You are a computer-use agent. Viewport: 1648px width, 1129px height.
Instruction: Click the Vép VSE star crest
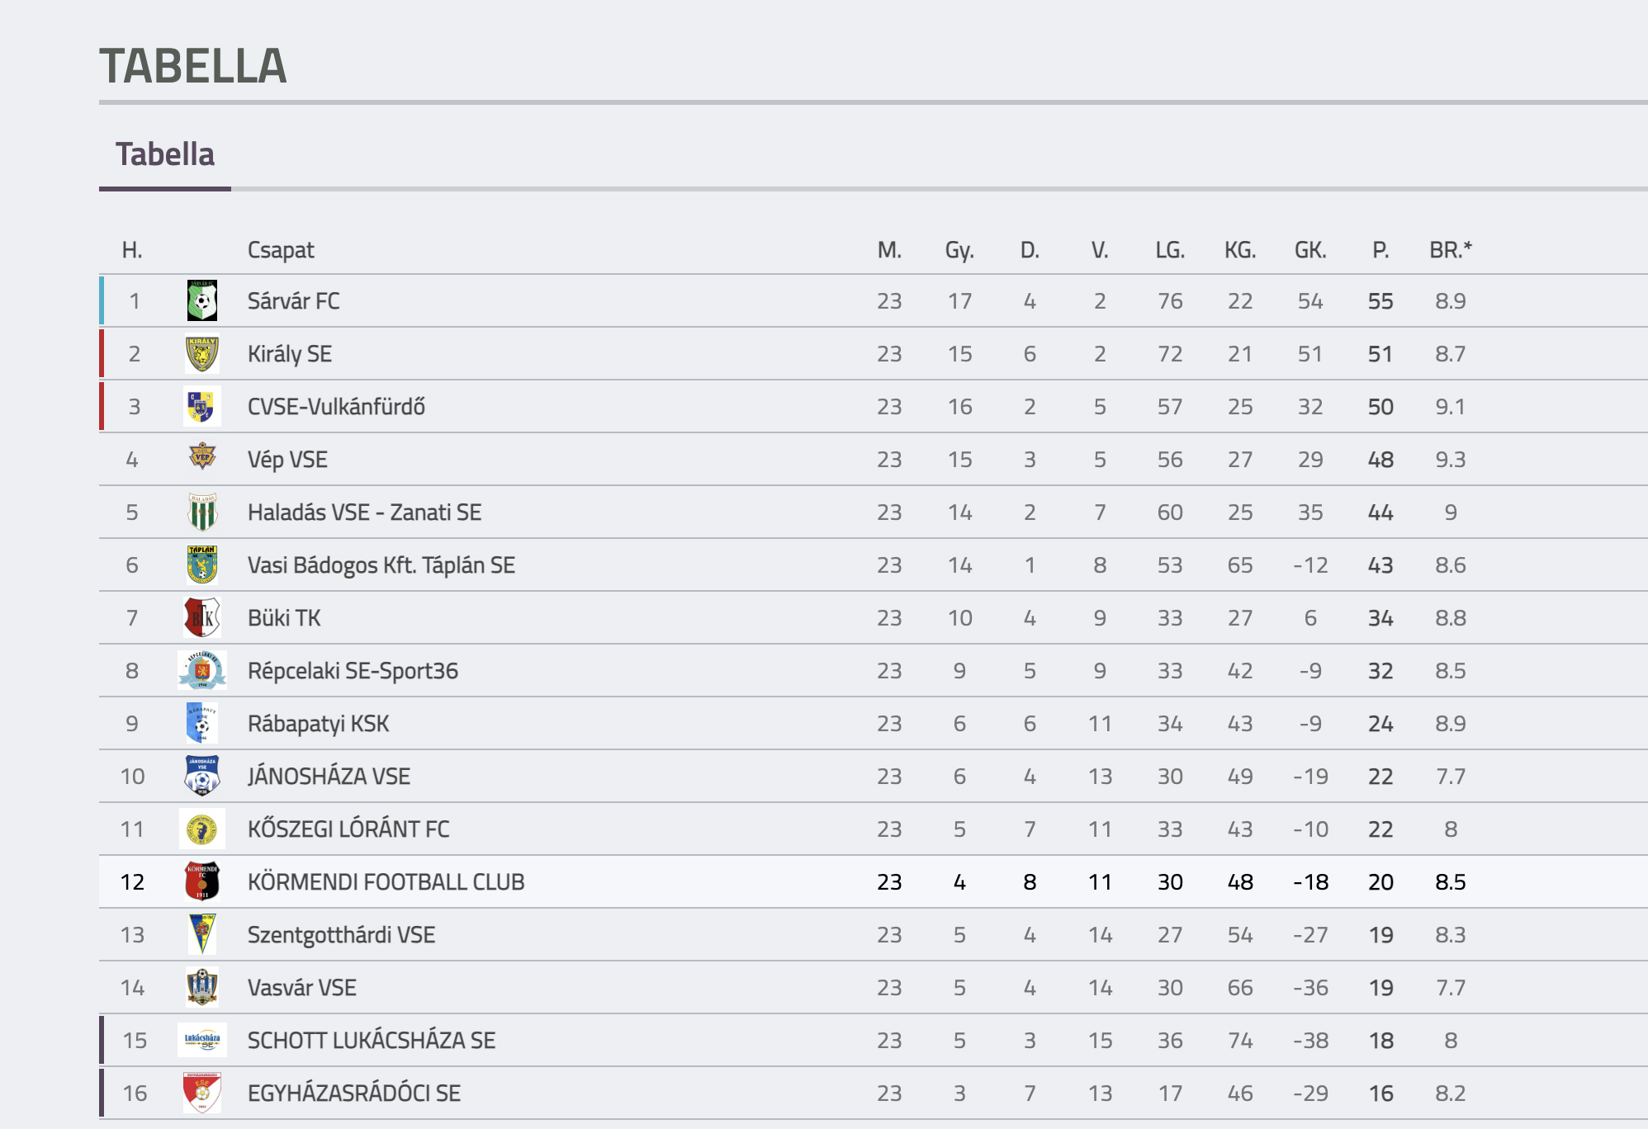(202, 456)
